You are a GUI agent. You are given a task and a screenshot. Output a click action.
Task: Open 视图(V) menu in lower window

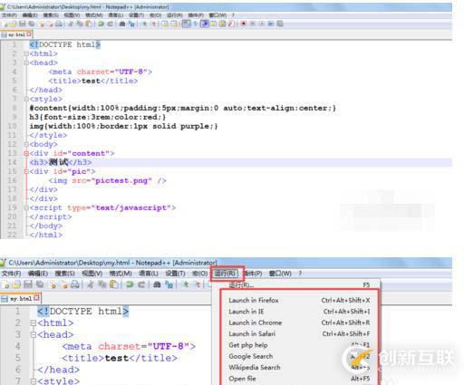pyautogui.click(x=92, y=274)
